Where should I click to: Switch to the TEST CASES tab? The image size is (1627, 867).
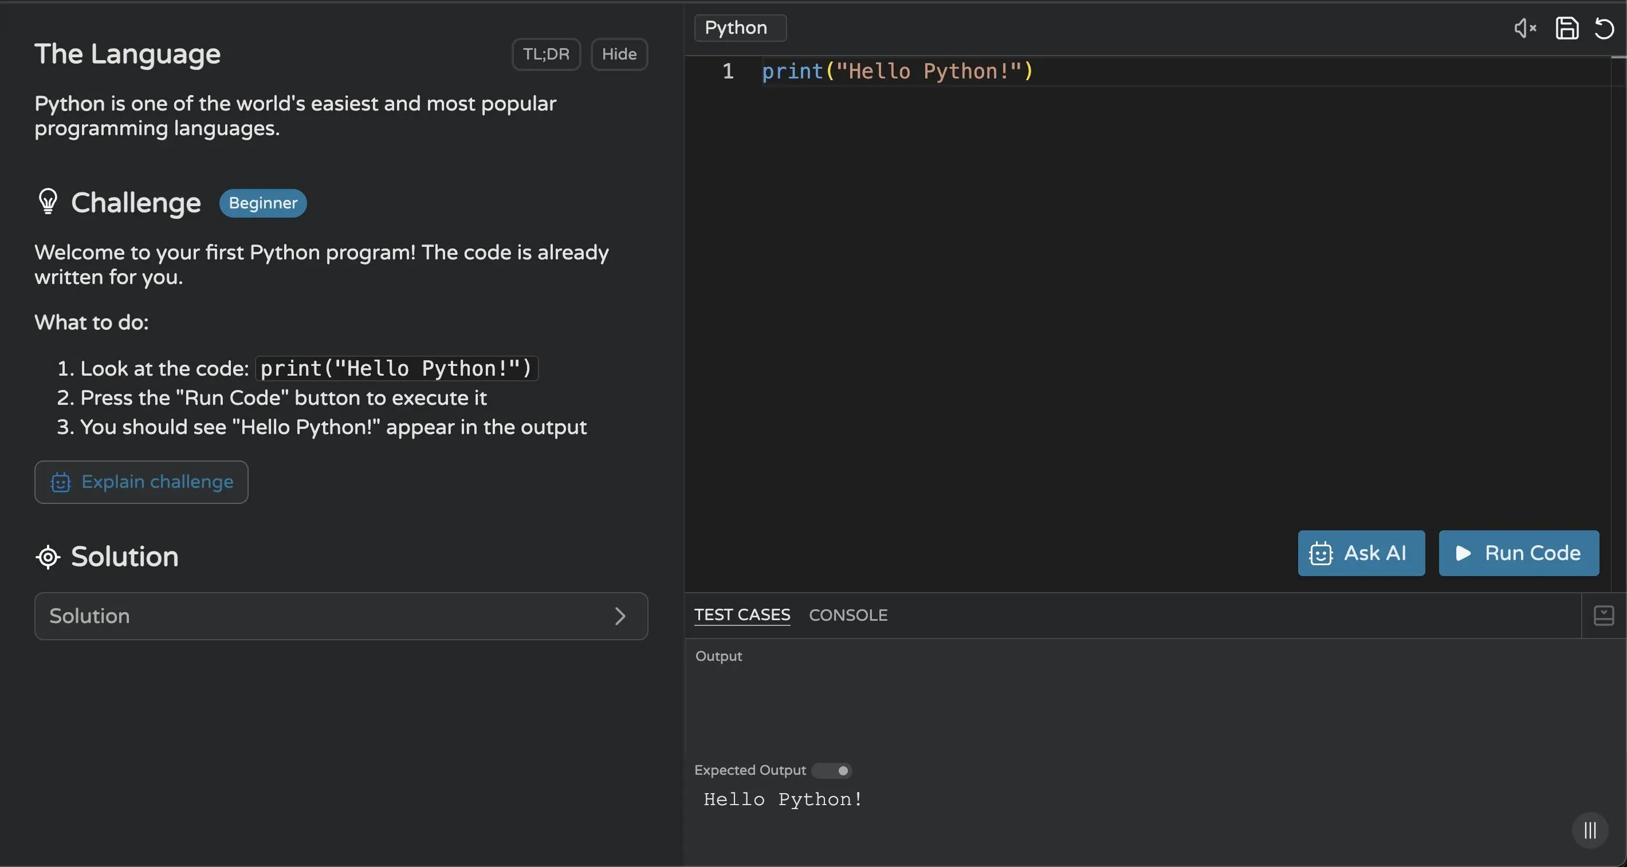(742, 615)
